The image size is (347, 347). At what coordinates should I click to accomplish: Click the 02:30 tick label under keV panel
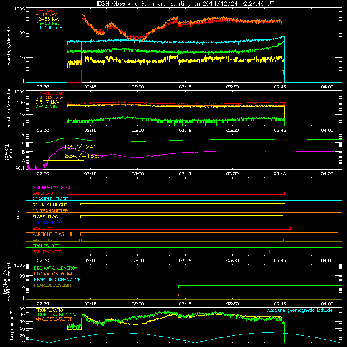click(43, 87)
